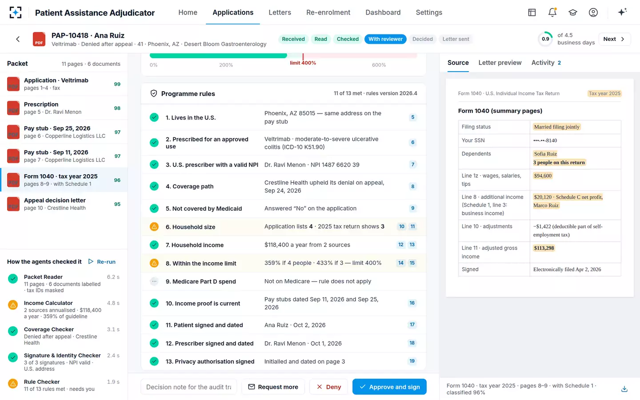
Task: Click the red PDF icon beside PAP-10418
Action: pyautogui.click(x=39, y=39)
